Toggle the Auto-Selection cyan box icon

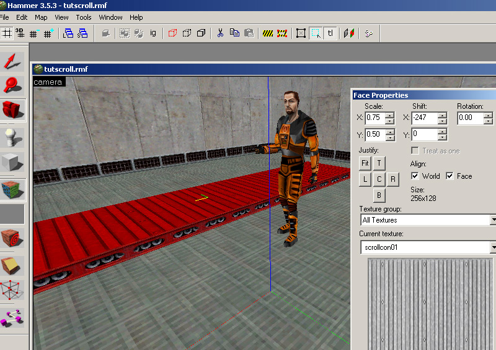point(316,33)
